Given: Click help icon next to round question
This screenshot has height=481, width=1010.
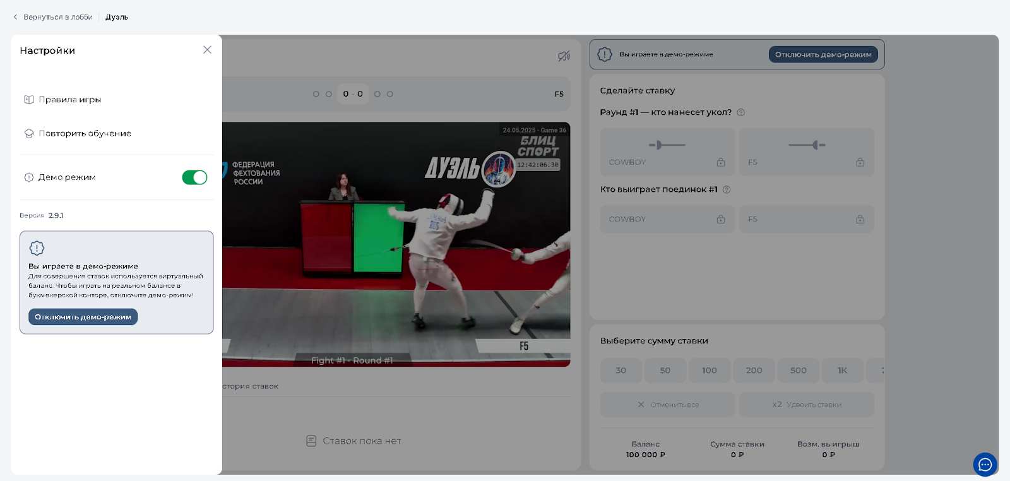Looking at the screenshot, I should [x=741, y=112].
